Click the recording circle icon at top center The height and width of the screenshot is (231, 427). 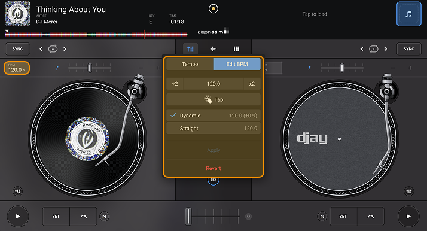coord(213,9)
